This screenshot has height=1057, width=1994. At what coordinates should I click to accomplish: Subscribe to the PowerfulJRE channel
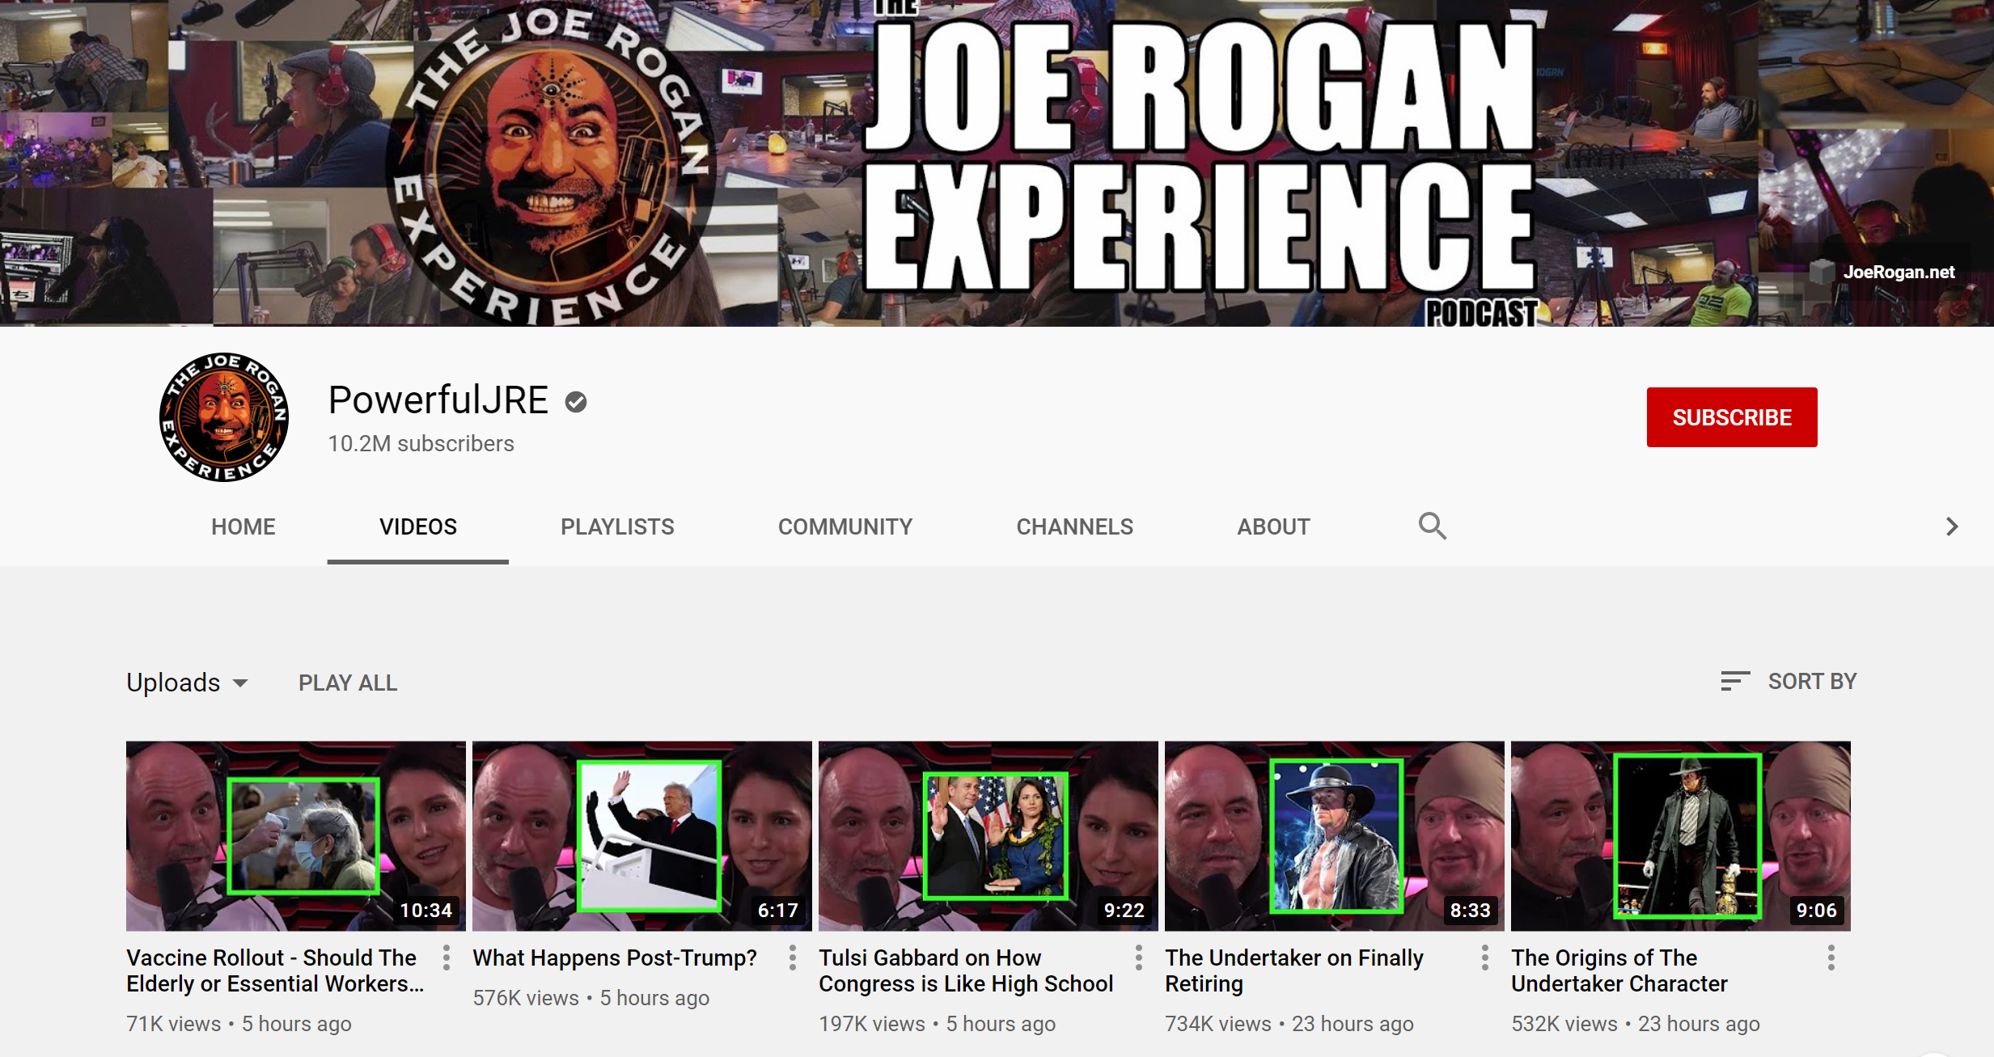click(x=1732, y=417)
